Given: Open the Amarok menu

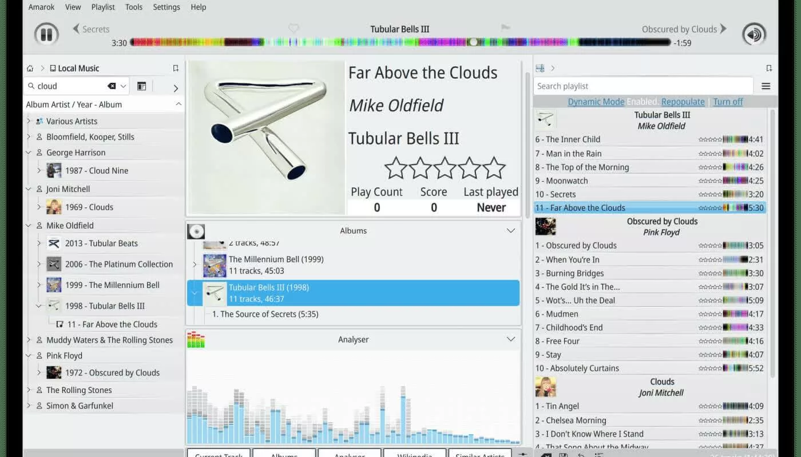Looking at the screenshot, I should pyautogui.click(x=41, y=7).
